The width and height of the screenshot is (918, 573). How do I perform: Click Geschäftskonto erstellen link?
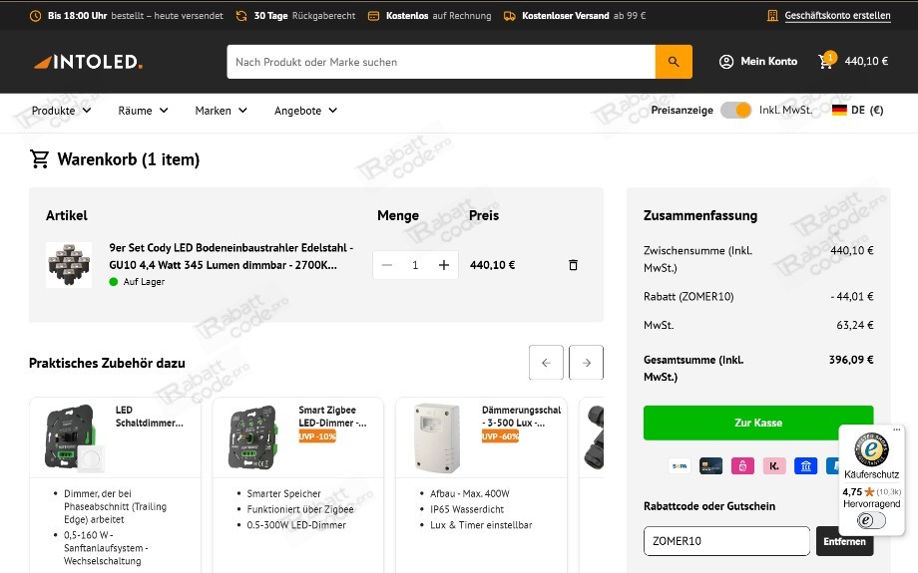[x=837, y=16]
